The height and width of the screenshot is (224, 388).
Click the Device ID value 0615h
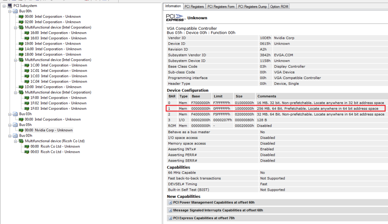click(265, 44)
